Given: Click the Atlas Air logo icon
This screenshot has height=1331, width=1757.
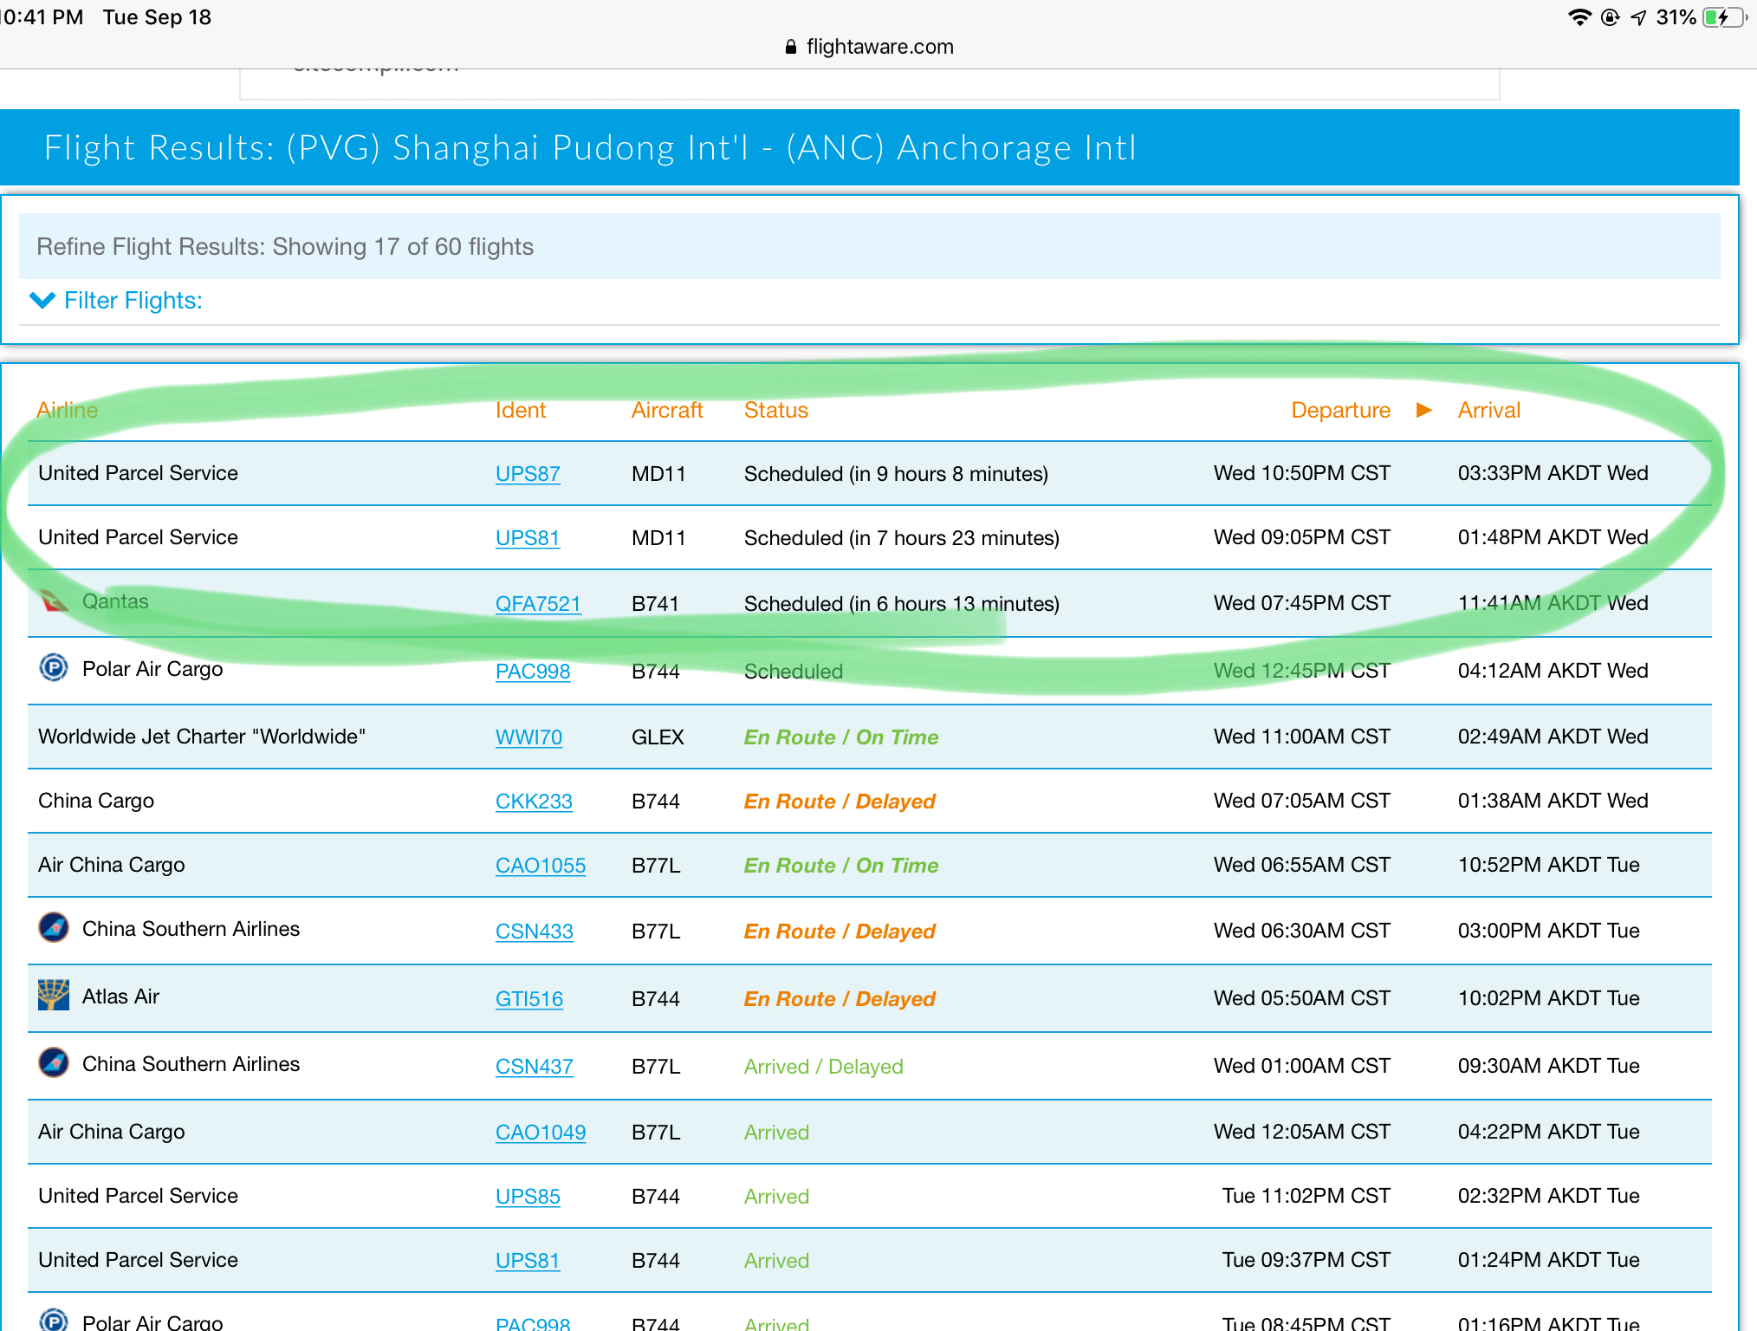Looking at the screenshot, I should [x=54, y=996].
